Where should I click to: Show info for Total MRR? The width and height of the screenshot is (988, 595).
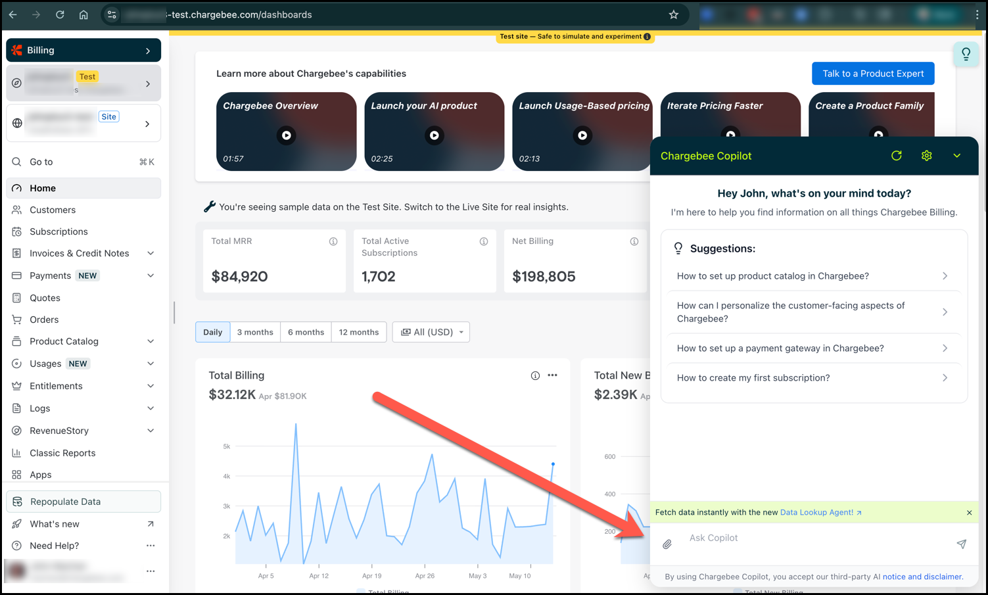(x=333, y=242)
